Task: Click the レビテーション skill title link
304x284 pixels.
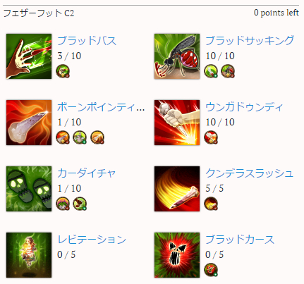Action: coord(92,240)
